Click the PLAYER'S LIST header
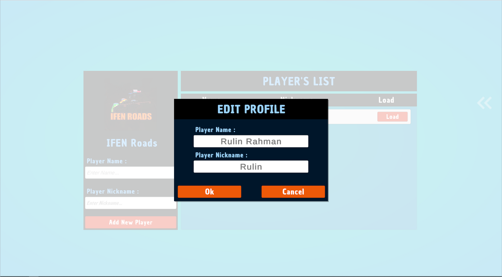 (x=299, y=81)
